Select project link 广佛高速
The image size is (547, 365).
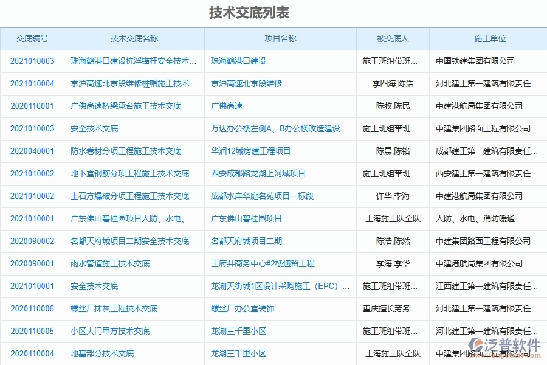click(225, 106)
